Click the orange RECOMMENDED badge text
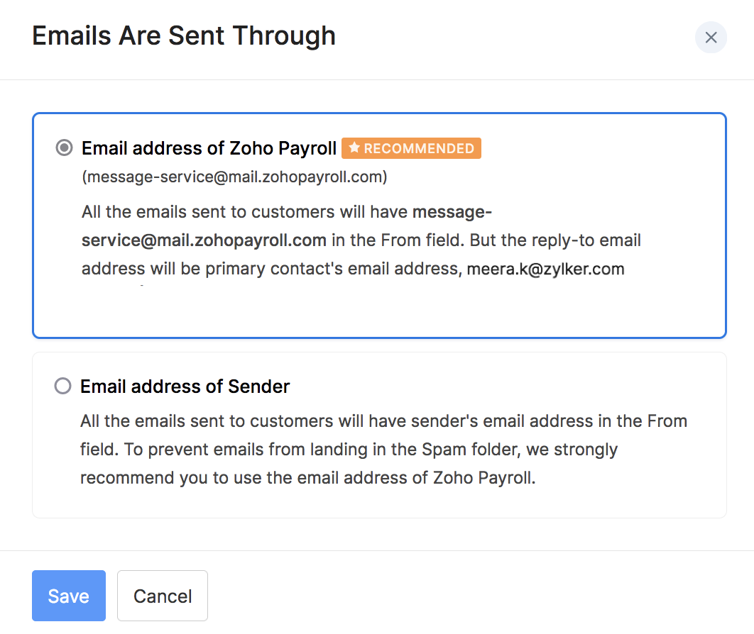754x634 pixels. (x=419, y=148)
